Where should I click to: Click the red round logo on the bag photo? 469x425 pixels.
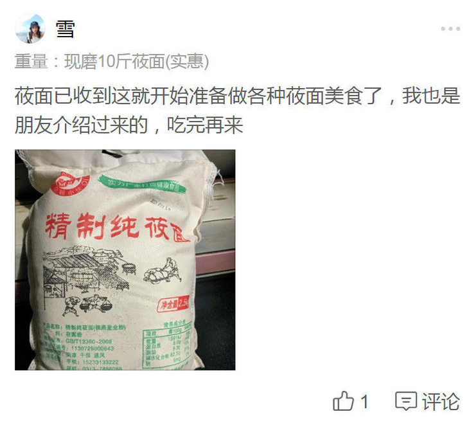click(70, 183)
